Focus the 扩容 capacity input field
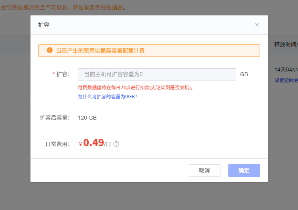The width and height of the screenshot is (298, 210). (x=157, y=75)
